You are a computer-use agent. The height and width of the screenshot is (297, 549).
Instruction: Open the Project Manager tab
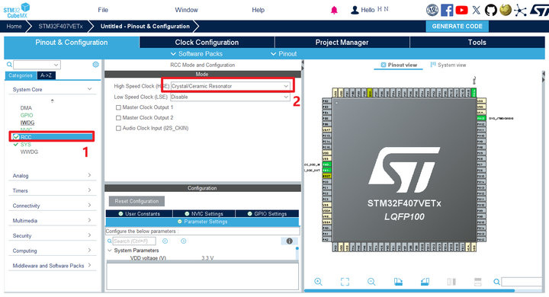point(342,43)
